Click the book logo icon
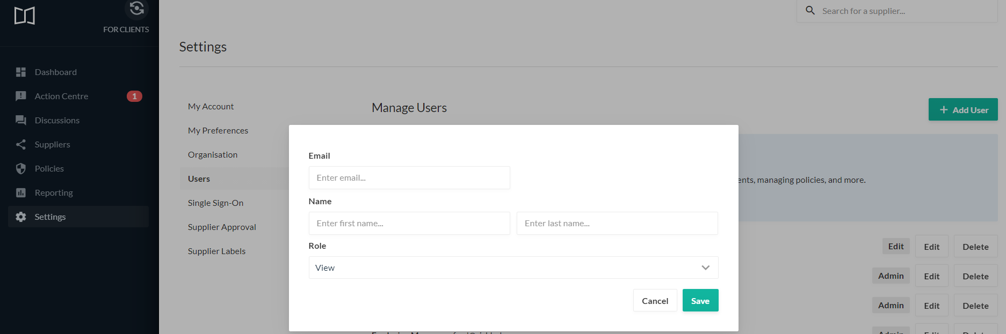Screen dimensions: 1006x334 25,16
